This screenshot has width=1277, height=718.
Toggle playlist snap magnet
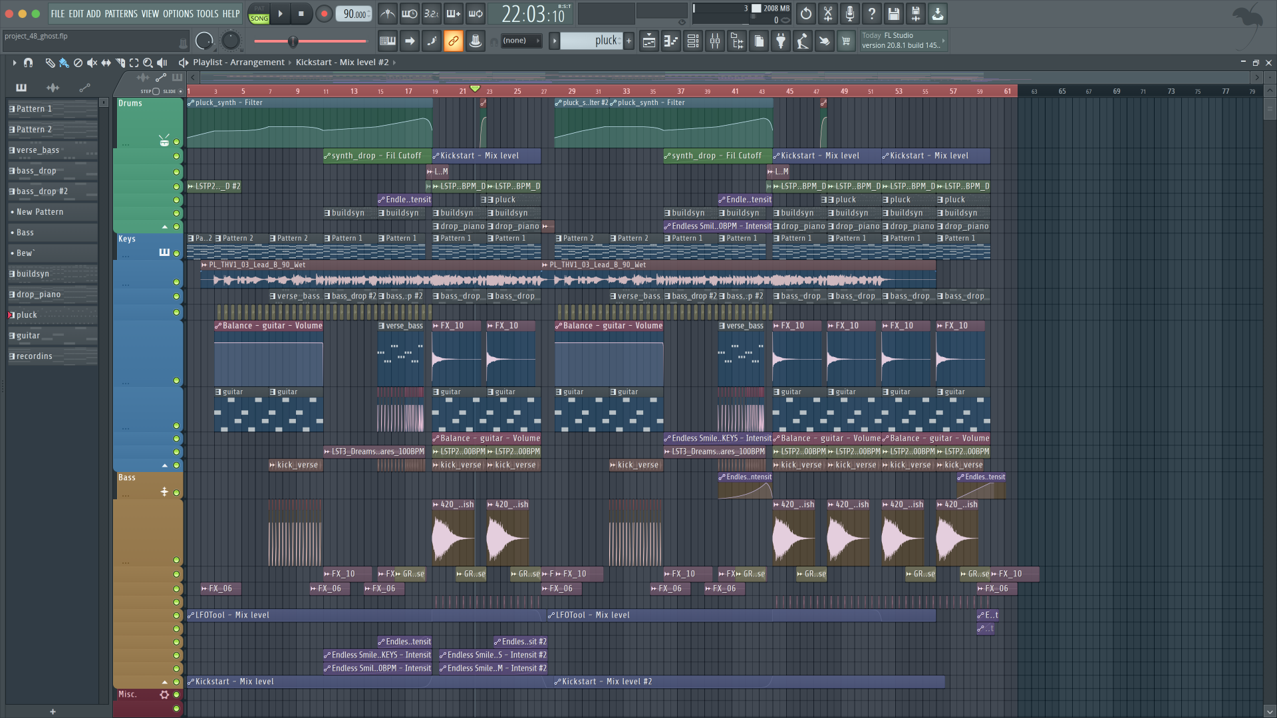(x=28, y=62)
